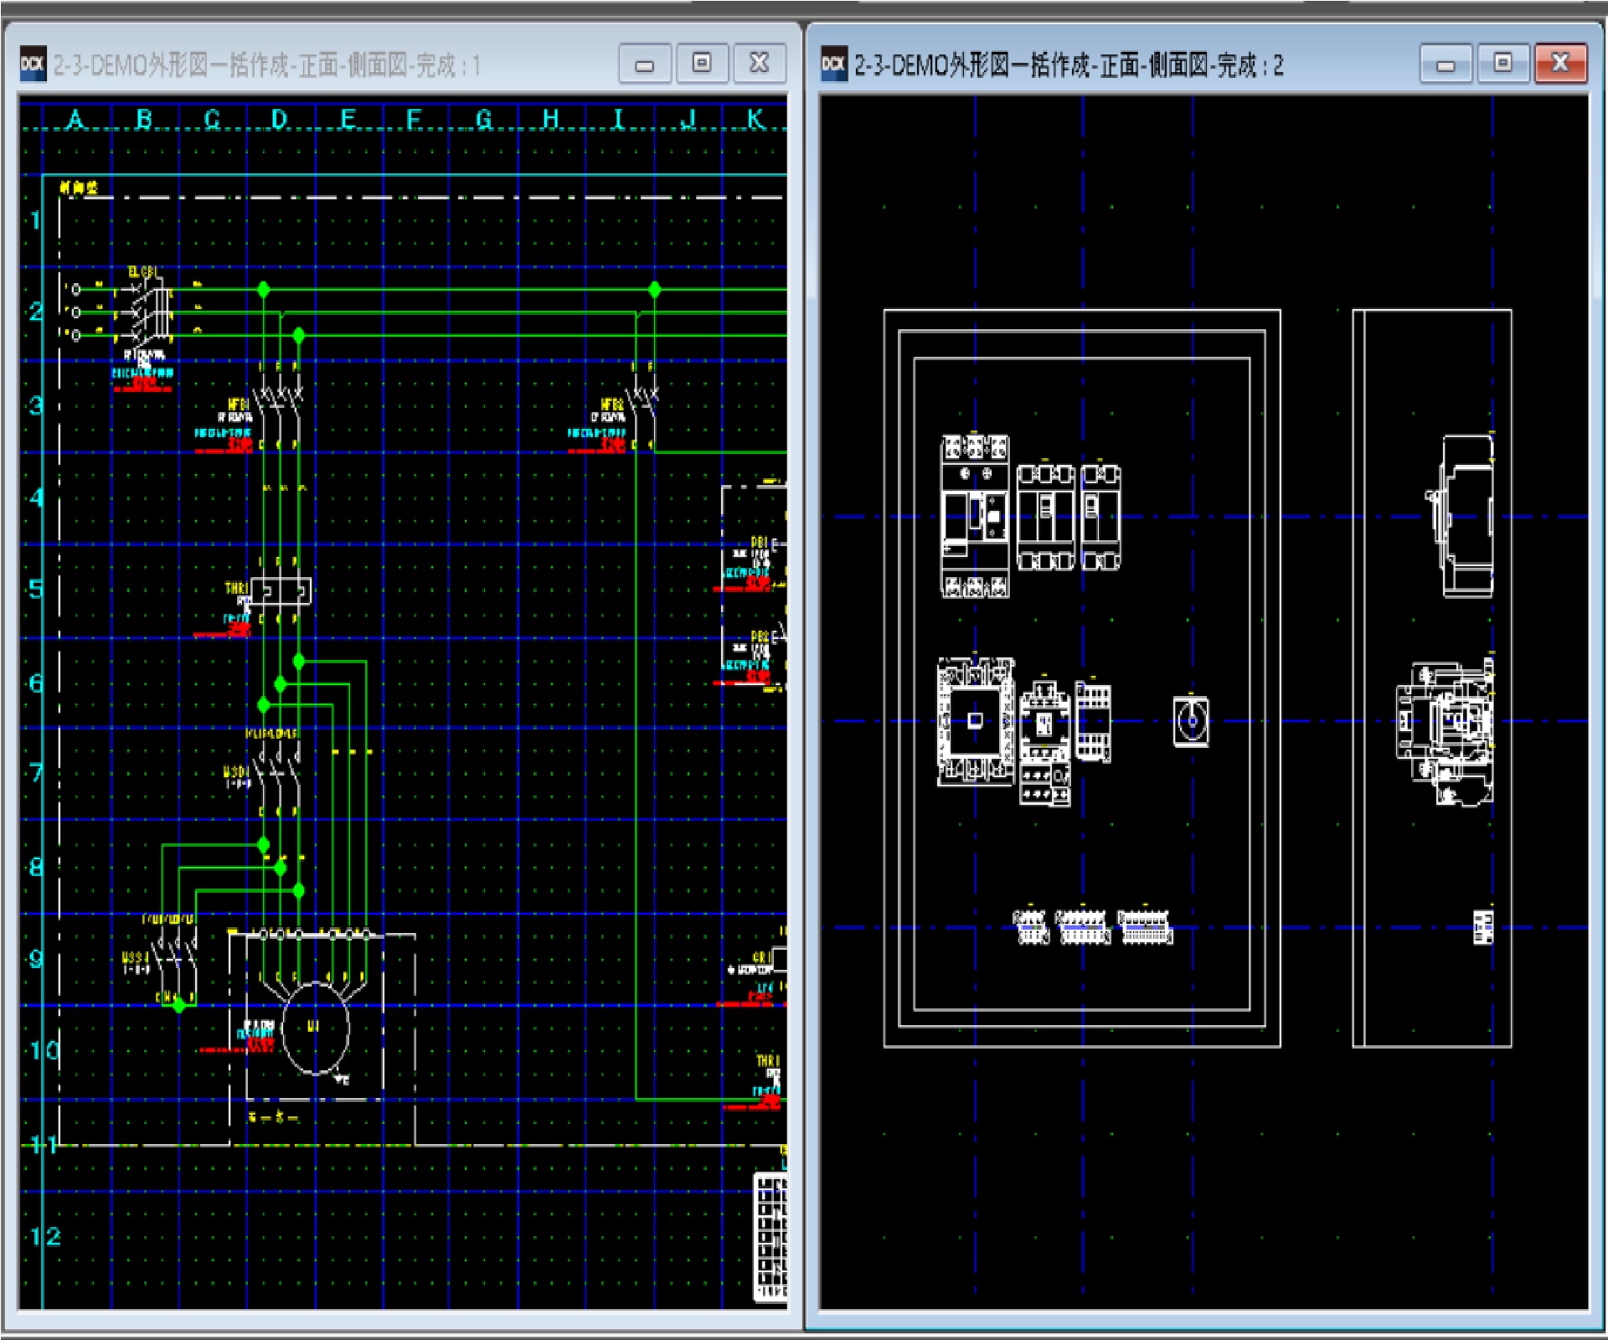Maximize drawing window 1
The height and width of the screenshot is (1340, 1608).
pyautogui.click(x=702, y=64)
